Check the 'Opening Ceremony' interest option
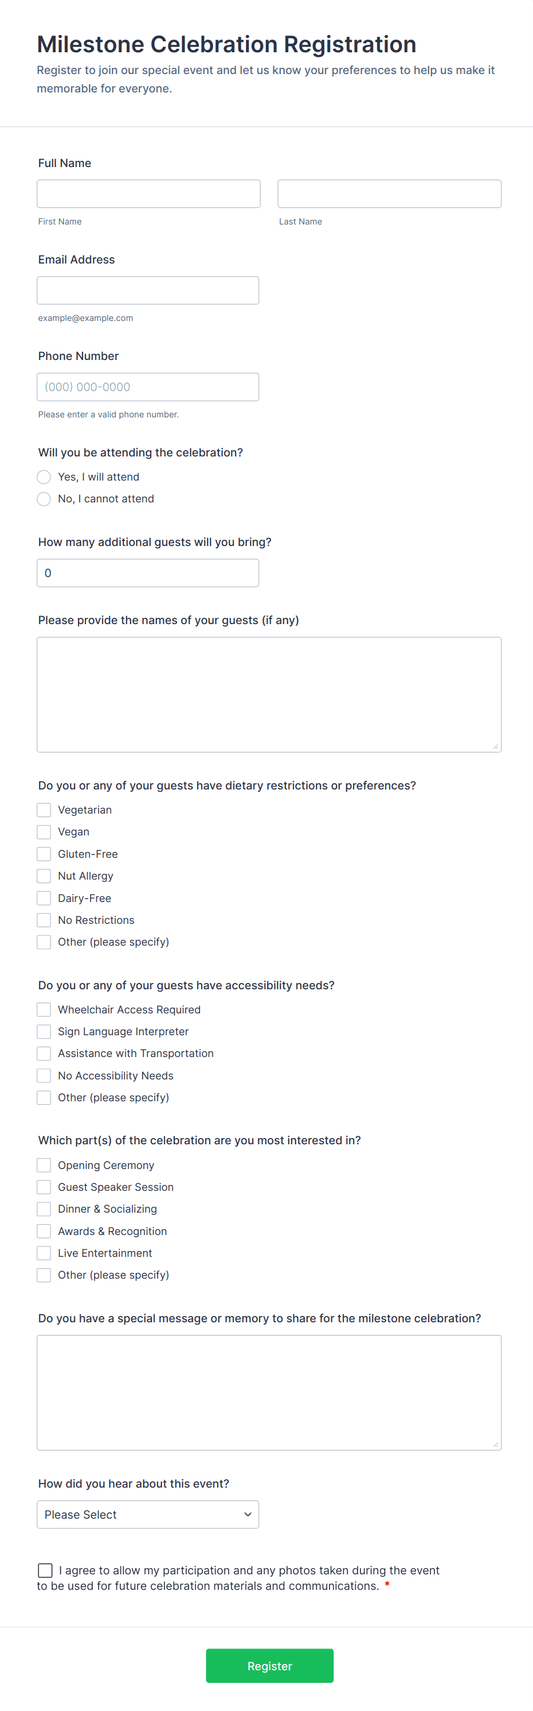 coord(44,1164)
